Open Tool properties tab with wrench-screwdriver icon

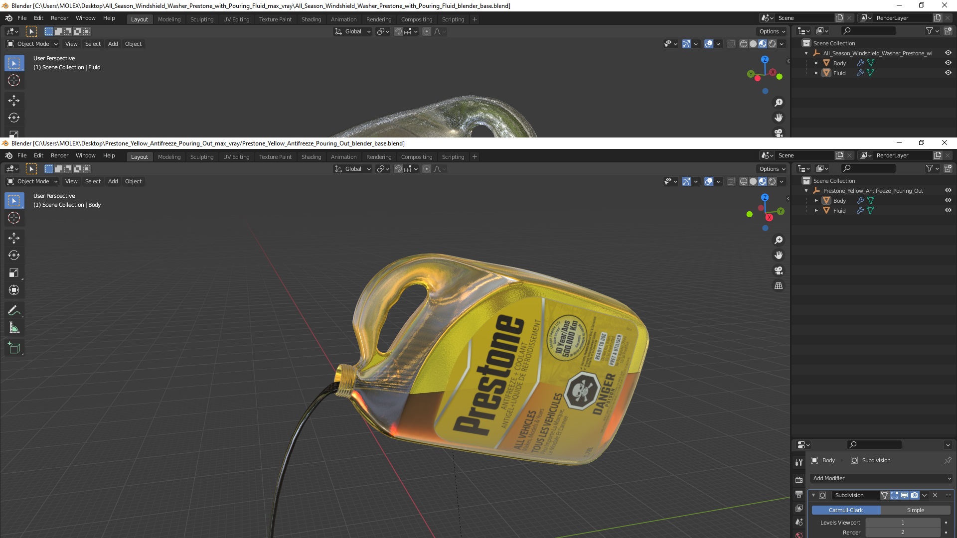[799, 462]
